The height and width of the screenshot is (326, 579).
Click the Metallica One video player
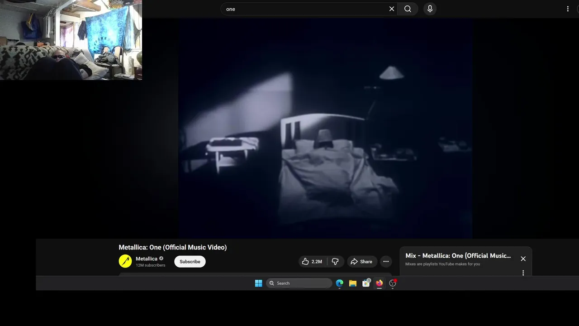[x=325, y=128]
